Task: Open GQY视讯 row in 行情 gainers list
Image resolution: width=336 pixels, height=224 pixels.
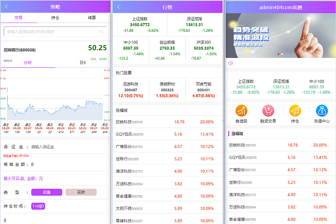Action: click(x=168, y=134)
